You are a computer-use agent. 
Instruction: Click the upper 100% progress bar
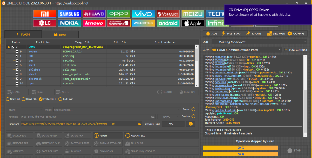point(240,148)
